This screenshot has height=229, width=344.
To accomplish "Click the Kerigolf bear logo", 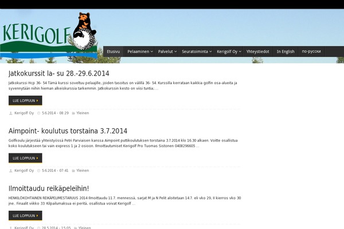I will coord(49,35).
